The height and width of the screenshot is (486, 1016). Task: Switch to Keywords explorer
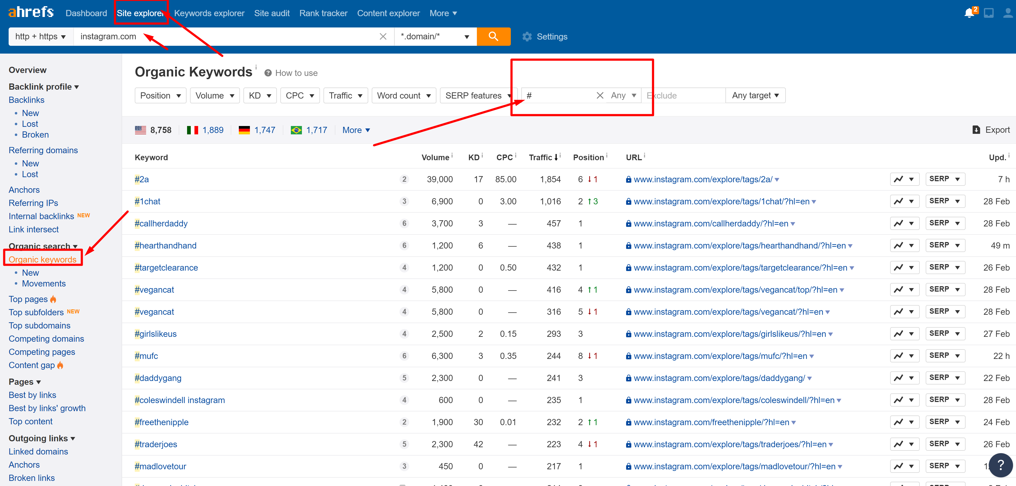[x=209, y=13]
